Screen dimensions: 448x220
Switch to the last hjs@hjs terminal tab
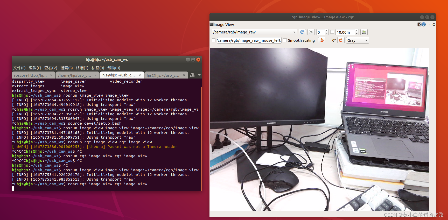click(163, 75)
